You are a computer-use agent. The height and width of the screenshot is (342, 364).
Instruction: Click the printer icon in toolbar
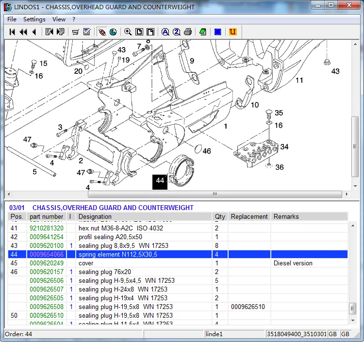[x=188, y=32]
